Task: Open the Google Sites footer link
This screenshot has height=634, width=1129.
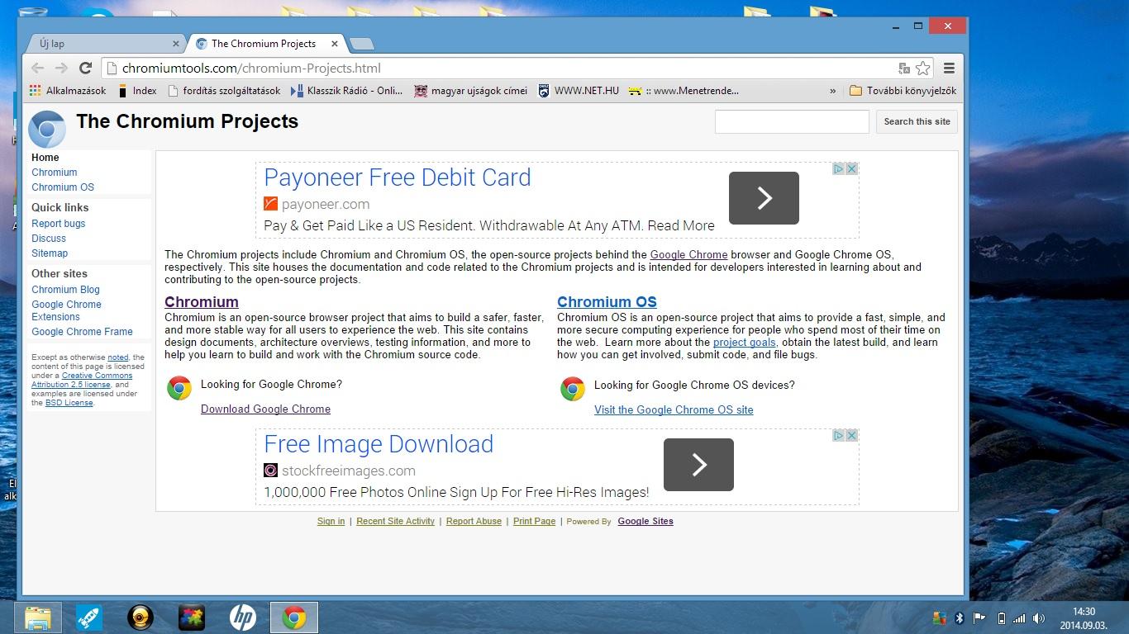Action: click(645, 522)
